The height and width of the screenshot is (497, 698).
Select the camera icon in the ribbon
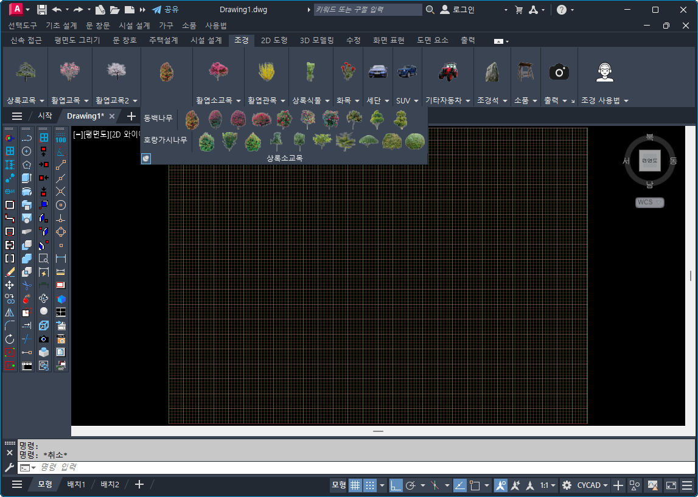pos(559,72)
